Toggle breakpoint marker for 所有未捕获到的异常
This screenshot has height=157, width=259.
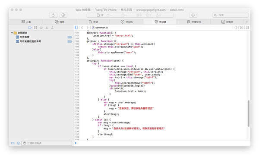69,41
